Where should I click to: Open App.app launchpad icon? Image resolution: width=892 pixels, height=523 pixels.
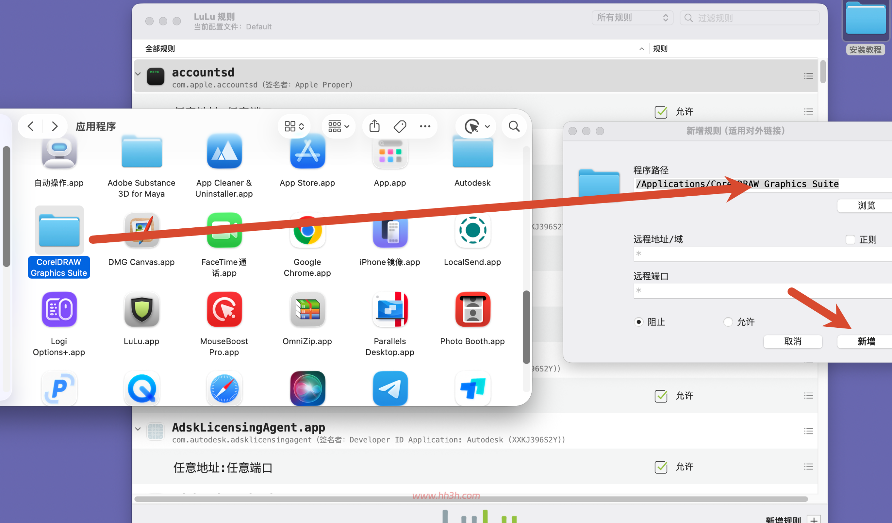tap(390, 153)
